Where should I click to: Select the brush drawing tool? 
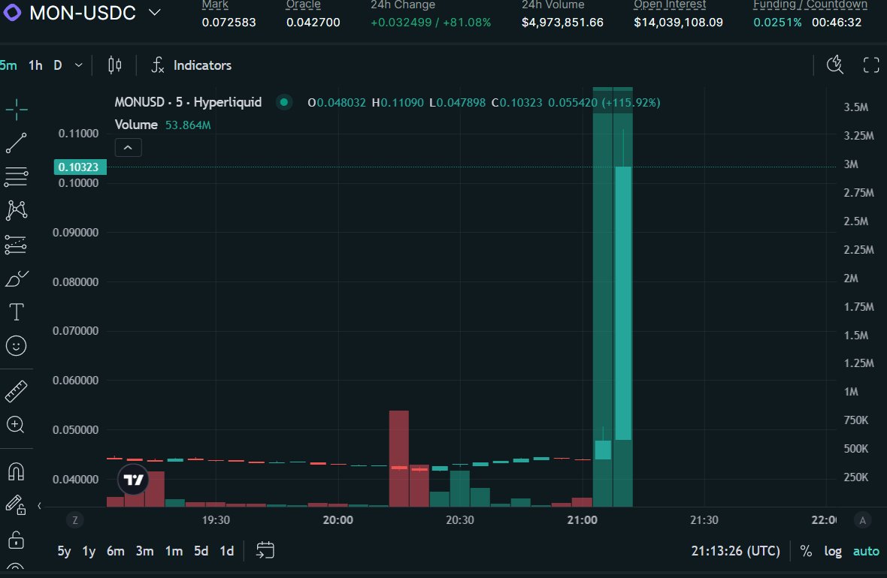17,278
